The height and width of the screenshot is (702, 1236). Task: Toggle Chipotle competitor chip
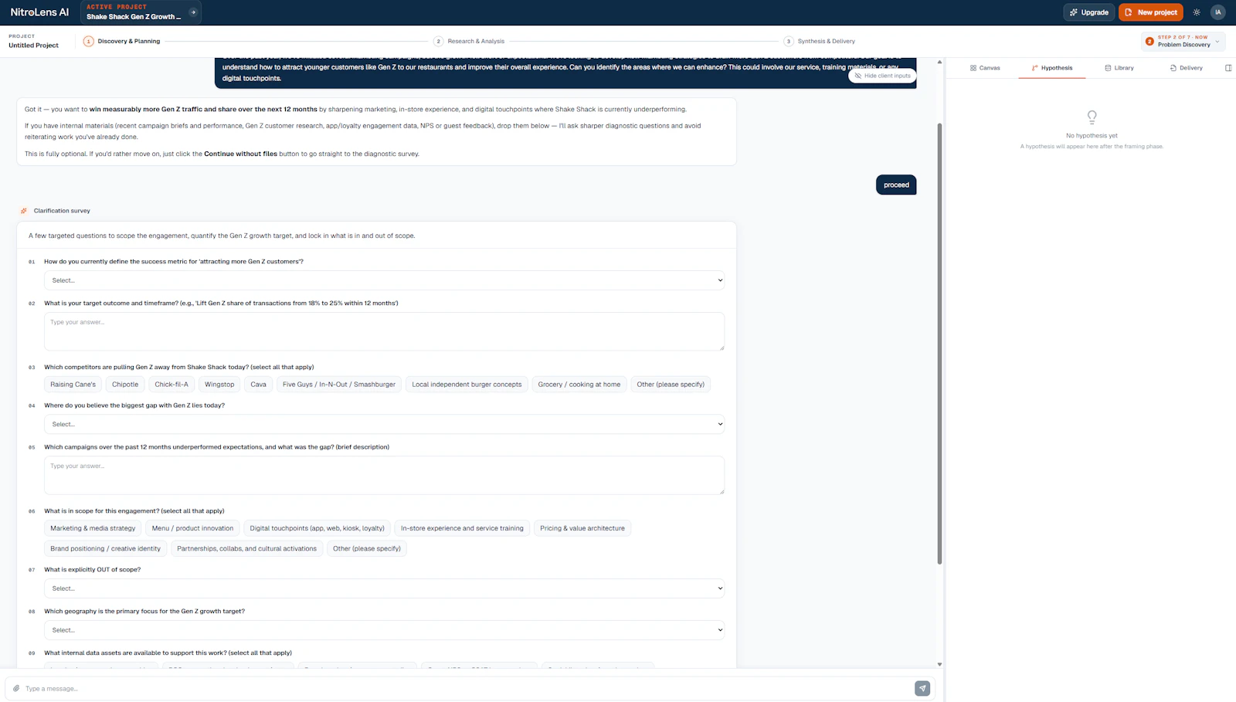pos(125,385)
